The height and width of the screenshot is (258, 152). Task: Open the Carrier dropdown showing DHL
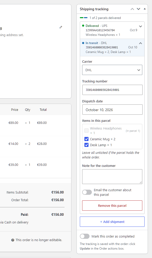pos(112,70)
